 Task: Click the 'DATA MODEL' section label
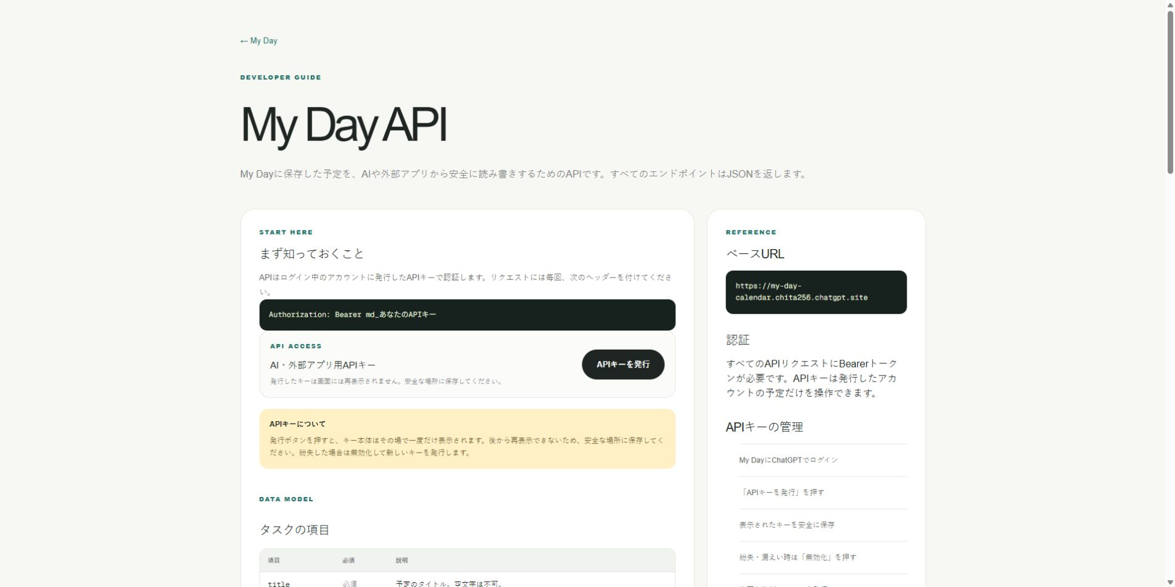pyautogui.click(x=286, y=499)
